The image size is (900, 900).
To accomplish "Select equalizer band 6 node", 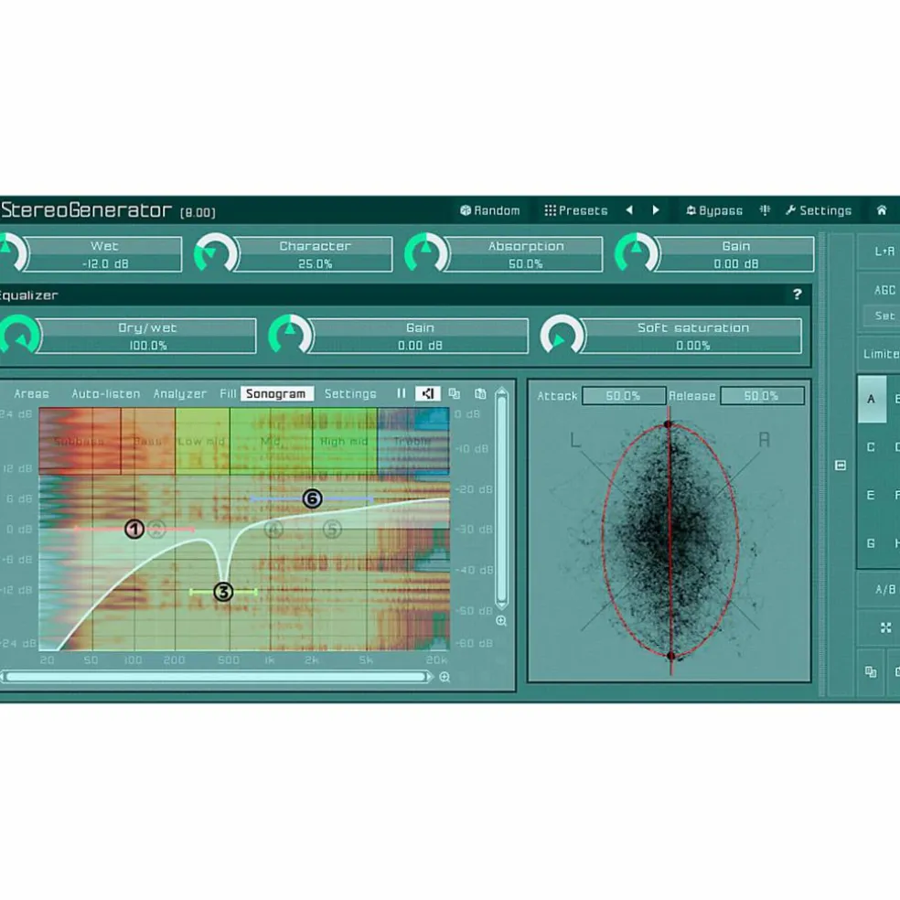I will coord(312,498).
